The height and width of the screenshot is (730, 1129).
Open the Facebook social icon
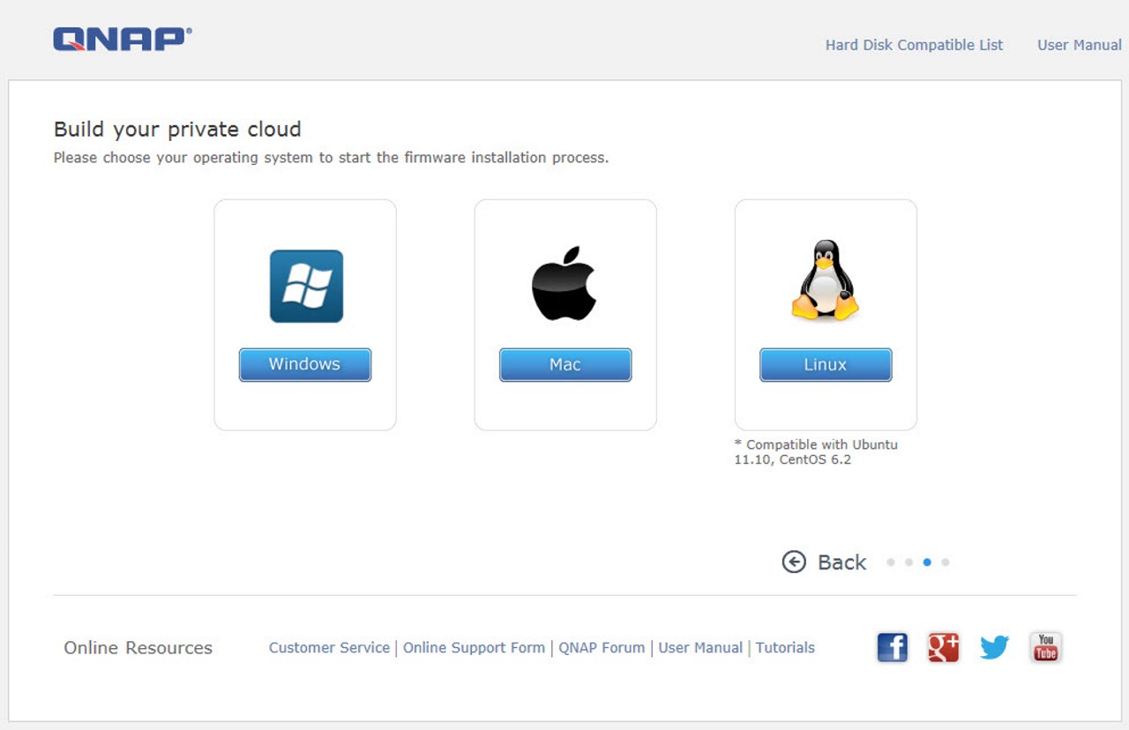coord(893,648)
